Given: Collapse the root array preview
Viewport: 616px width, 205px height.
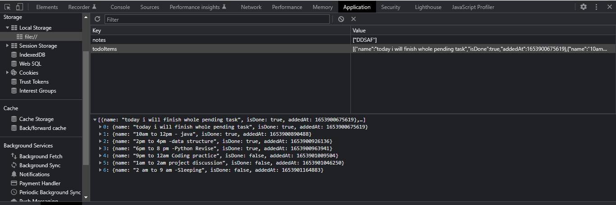Looking at the screenshot, I should 95,120.
